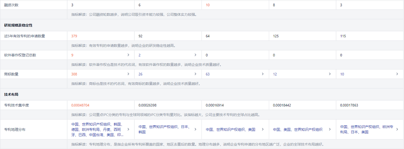Screen dimensions: 404x149
Task: Select the 软件著作权登记总数 row label
Action: (x=20, y=55)
